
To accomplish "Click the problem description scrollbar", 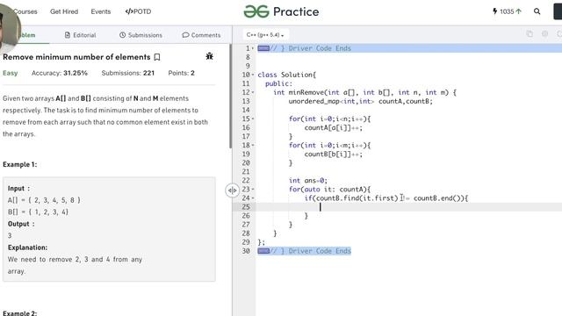I will tap(230, 97).
